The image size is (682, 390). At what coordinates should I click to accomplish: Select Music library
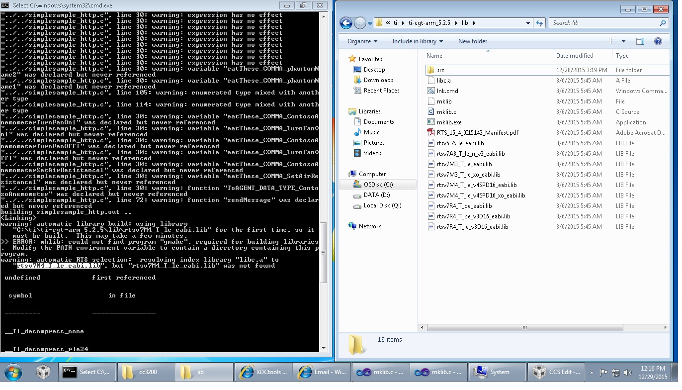pos(372,132)
